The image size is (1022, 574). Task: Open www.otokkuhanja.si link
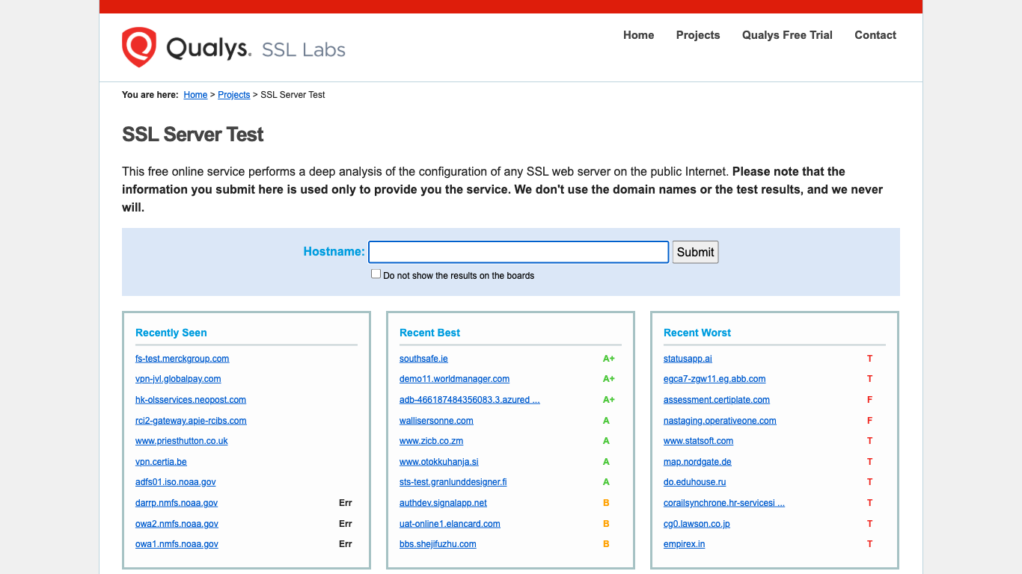(x=439, y=462)
